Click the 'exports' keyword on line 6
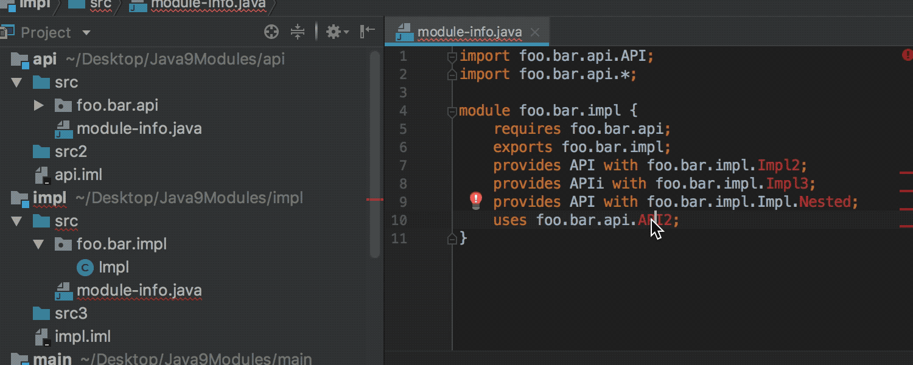Screen dimensions: 913x365 click(523, 147)
